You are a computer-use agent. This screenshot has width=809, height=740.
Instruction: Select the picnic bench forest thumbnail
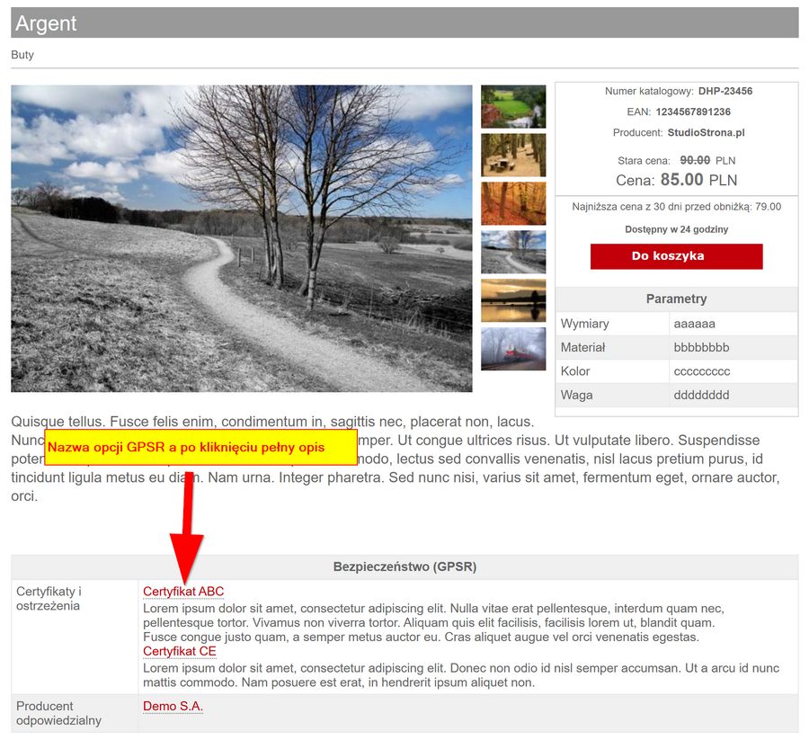pos(513,155)
